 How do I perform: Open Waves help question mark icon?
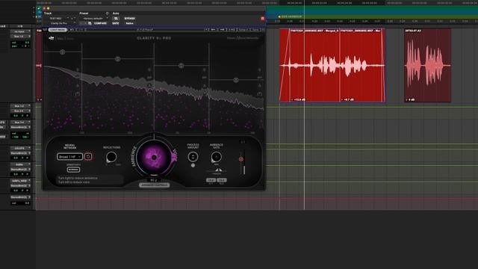pos(264,30)
